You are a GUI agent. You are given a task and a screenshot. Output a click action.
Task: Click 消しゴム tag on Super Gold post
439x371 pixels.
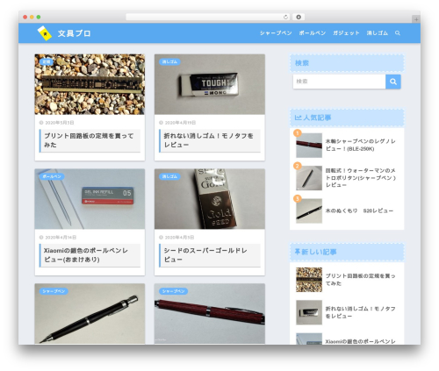[x=169, y=176]
